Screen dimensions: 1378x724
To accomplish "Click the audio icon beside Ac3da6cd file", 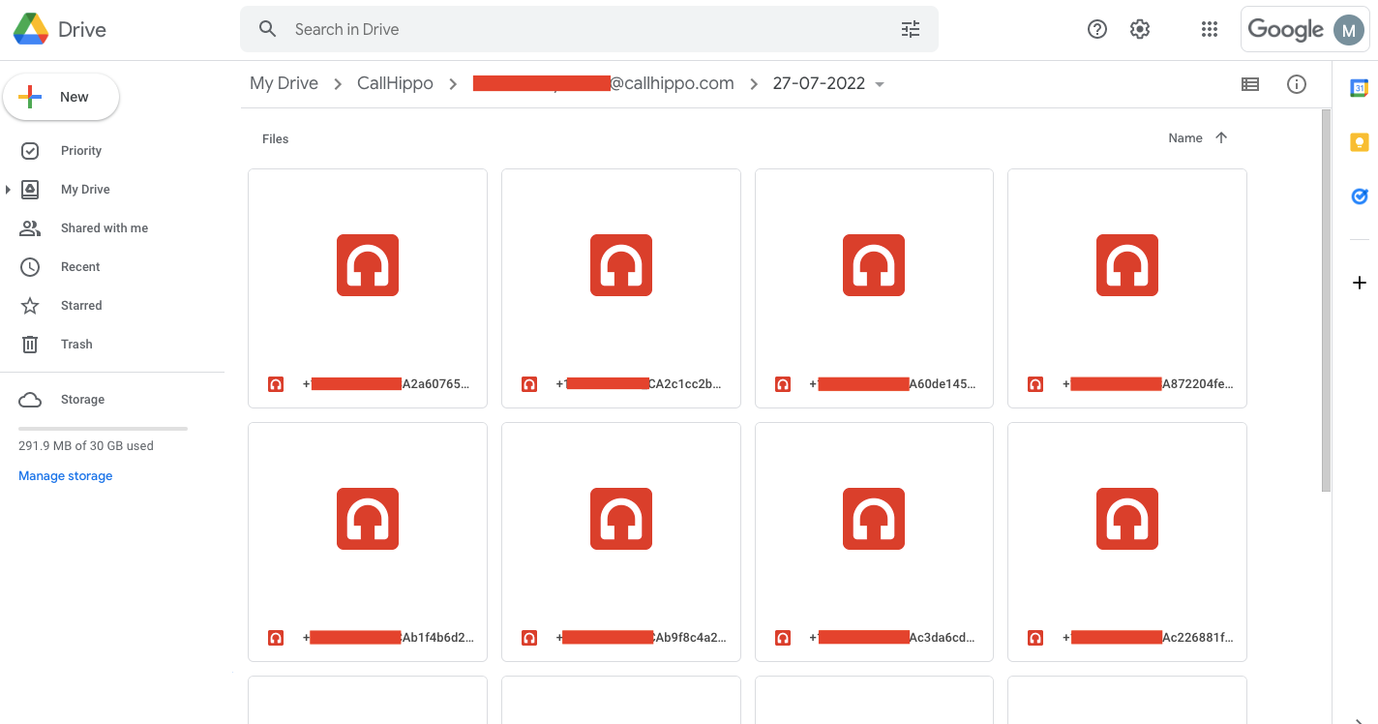I will coord(783,638).
